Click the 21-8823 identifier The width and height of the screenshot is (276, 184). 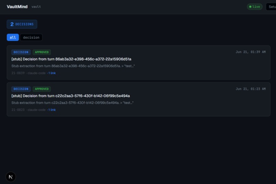pyautogui.click(x=18, y=110)
